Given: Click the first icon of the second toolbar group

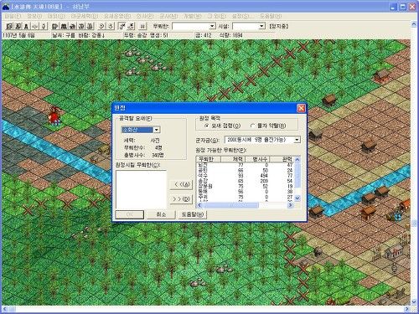Looking at the screenshot, I should click(x=55, y=26).
